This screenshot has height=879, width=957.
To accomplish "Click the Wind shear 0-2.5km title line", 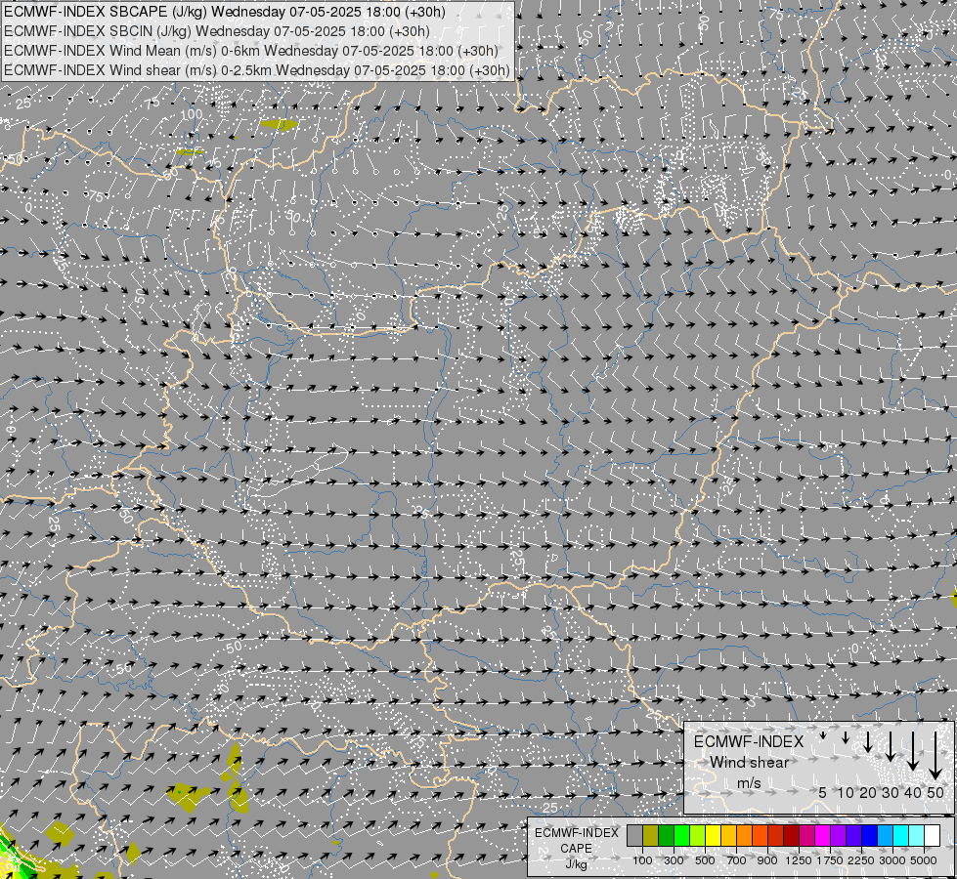I will tap(257, 70).
